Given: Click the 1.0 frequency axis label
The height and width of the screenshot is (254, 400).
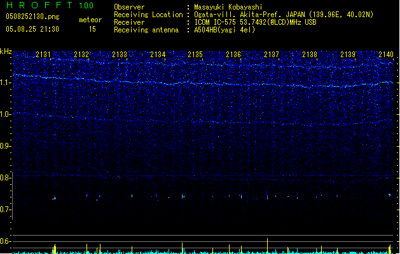Looking at the screenshot, I should pos(6,114).
